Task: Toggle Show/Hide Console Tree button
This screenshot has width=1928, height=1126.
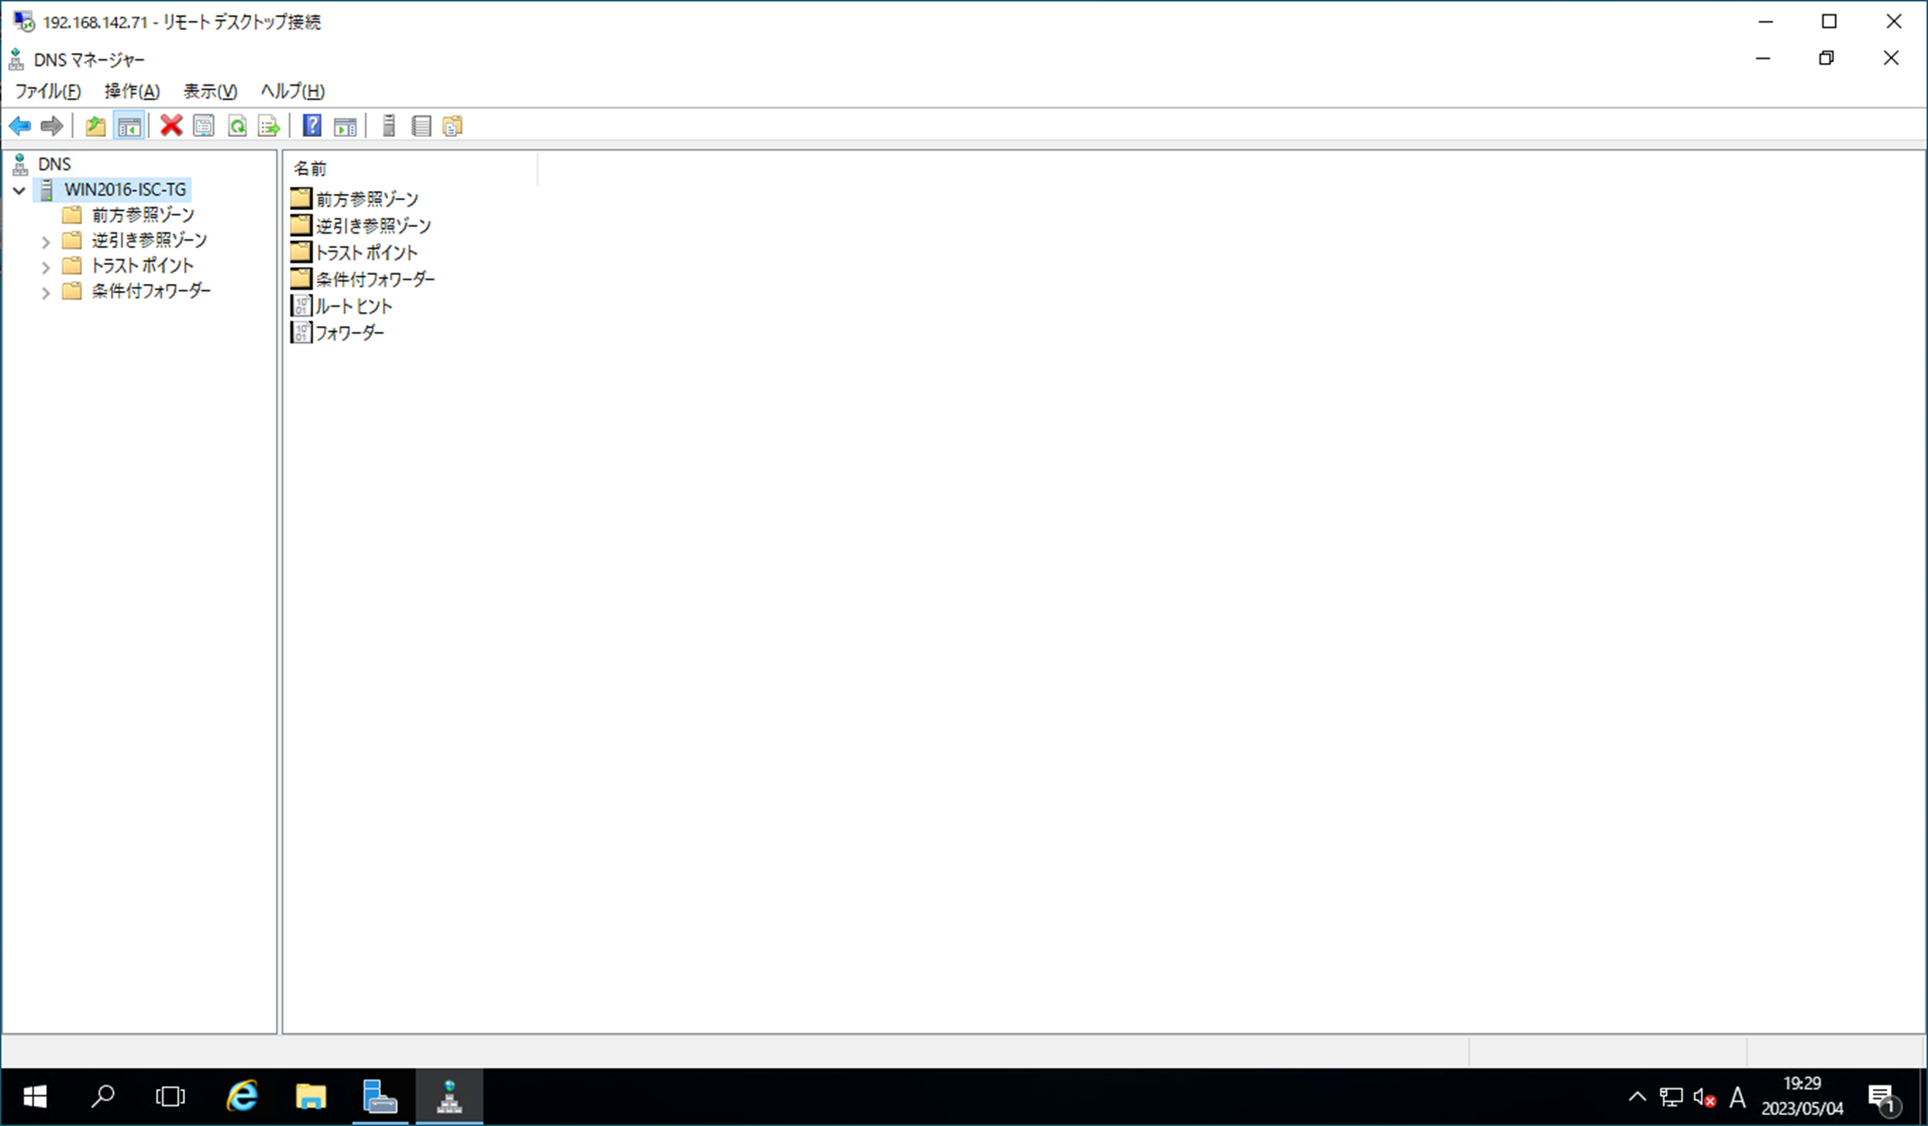Action: click(x=129, y=126)
